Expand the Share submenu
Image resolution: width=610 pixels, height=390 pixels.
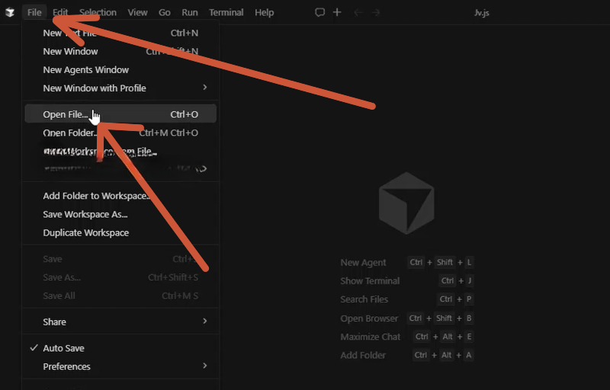120,321
